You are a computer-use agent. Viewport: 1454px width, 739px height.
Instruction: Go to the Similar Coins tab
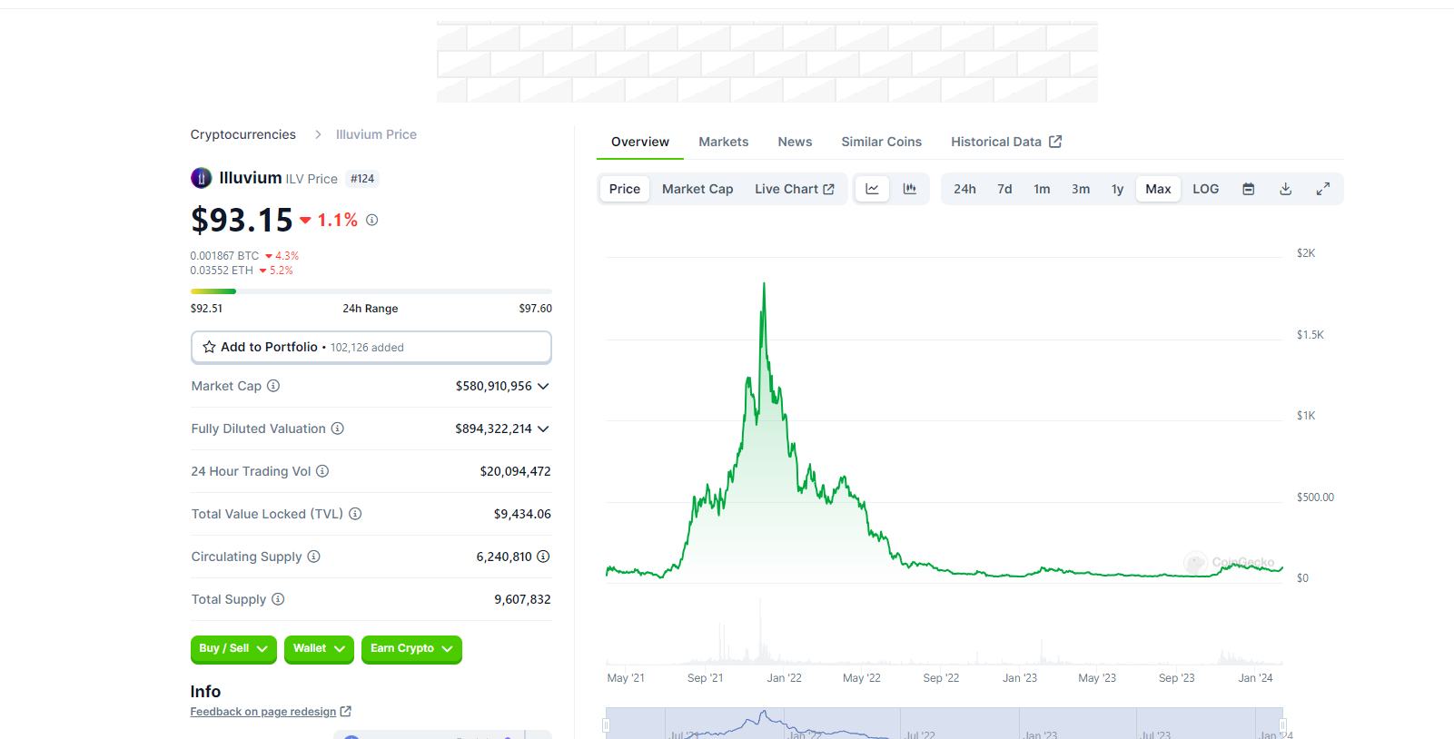pyautogui.click(x=881, y=142)
